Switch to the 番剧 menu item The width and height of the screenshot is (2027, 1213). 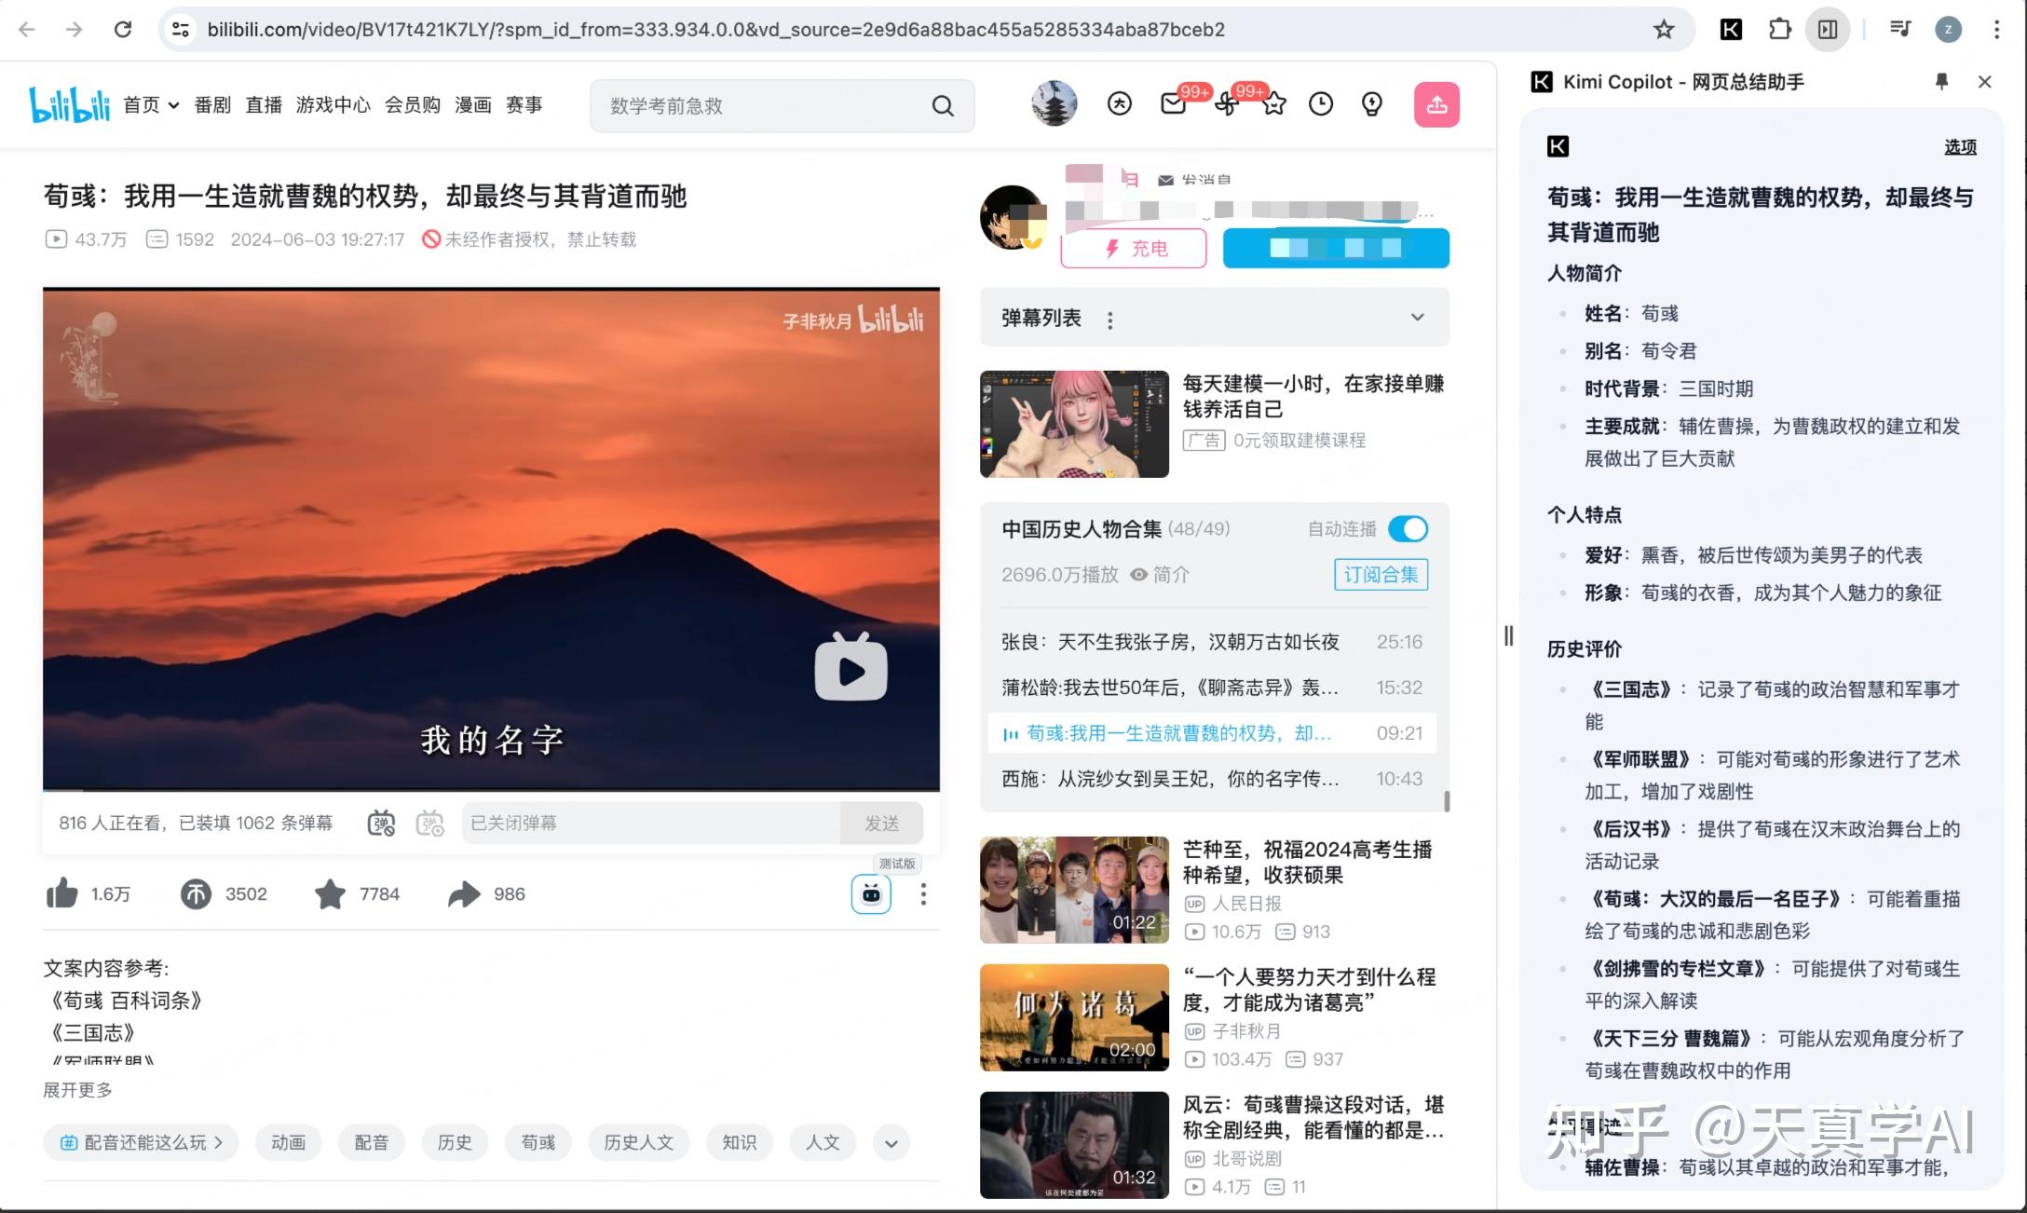(x=212, y=104)
